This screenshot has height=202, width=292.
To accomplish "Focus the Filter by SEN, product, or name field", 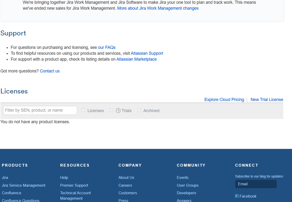I will tap(40, 110).
